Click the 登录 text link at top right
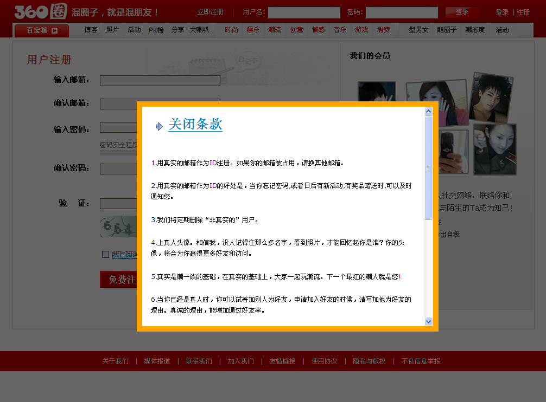The width and height of the screenshot is (546, 402). point(502,12)
